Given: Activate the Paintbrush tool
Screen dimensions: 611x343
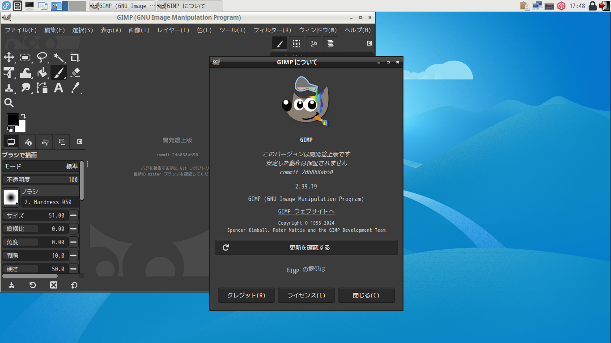Looking at the screenshot, I should click(59, 72).
